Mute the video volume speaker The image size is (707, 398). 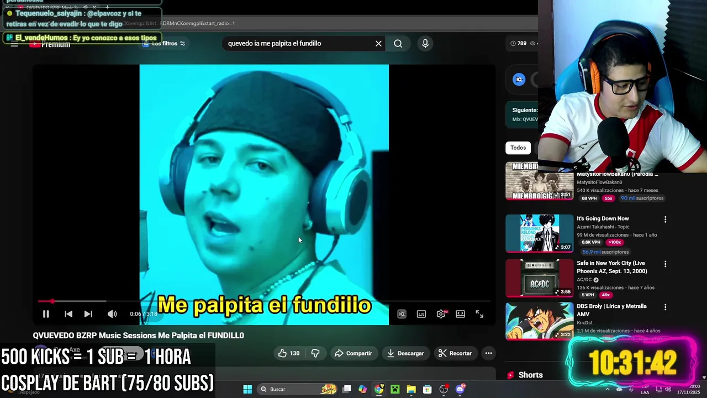[112, 314]
